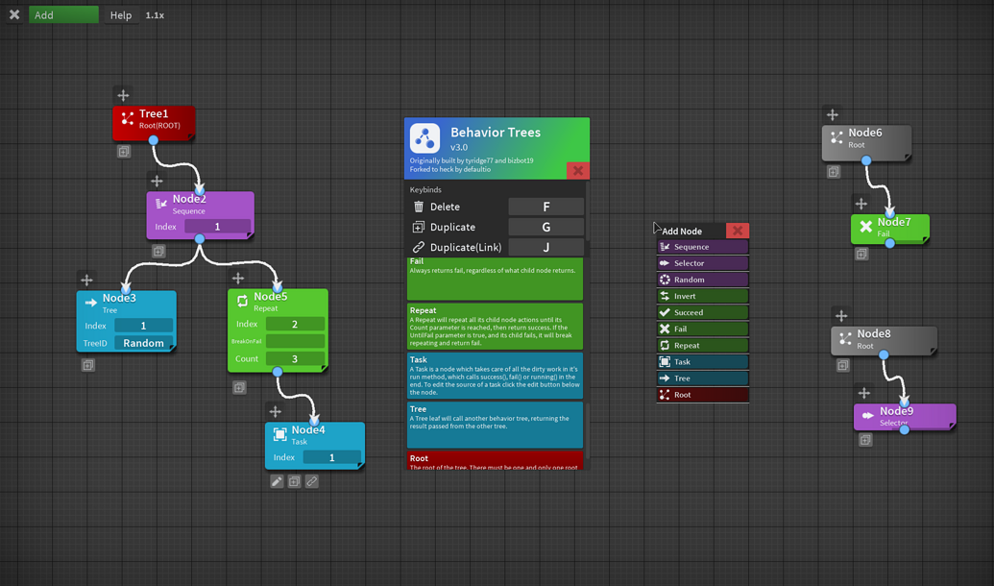Click the duplicate icon beneath Node3

[87, 367]
